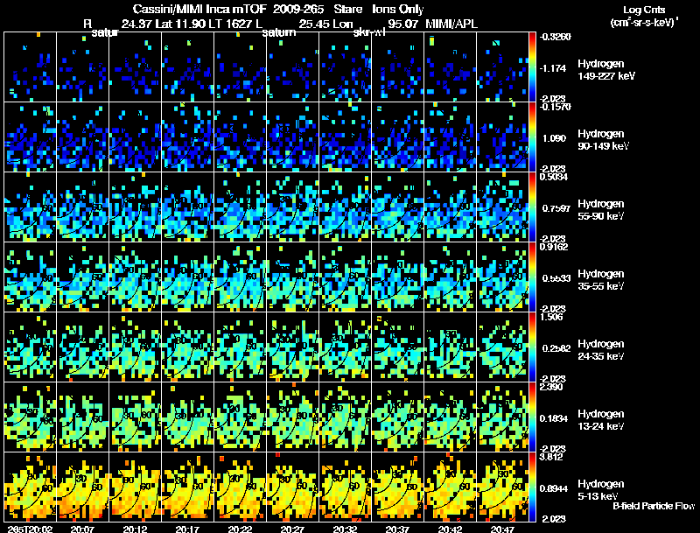Open the 90-149 keV panel at 20:22
The height and width of the screenshot is (533, 700).
(x=240, y=137)
